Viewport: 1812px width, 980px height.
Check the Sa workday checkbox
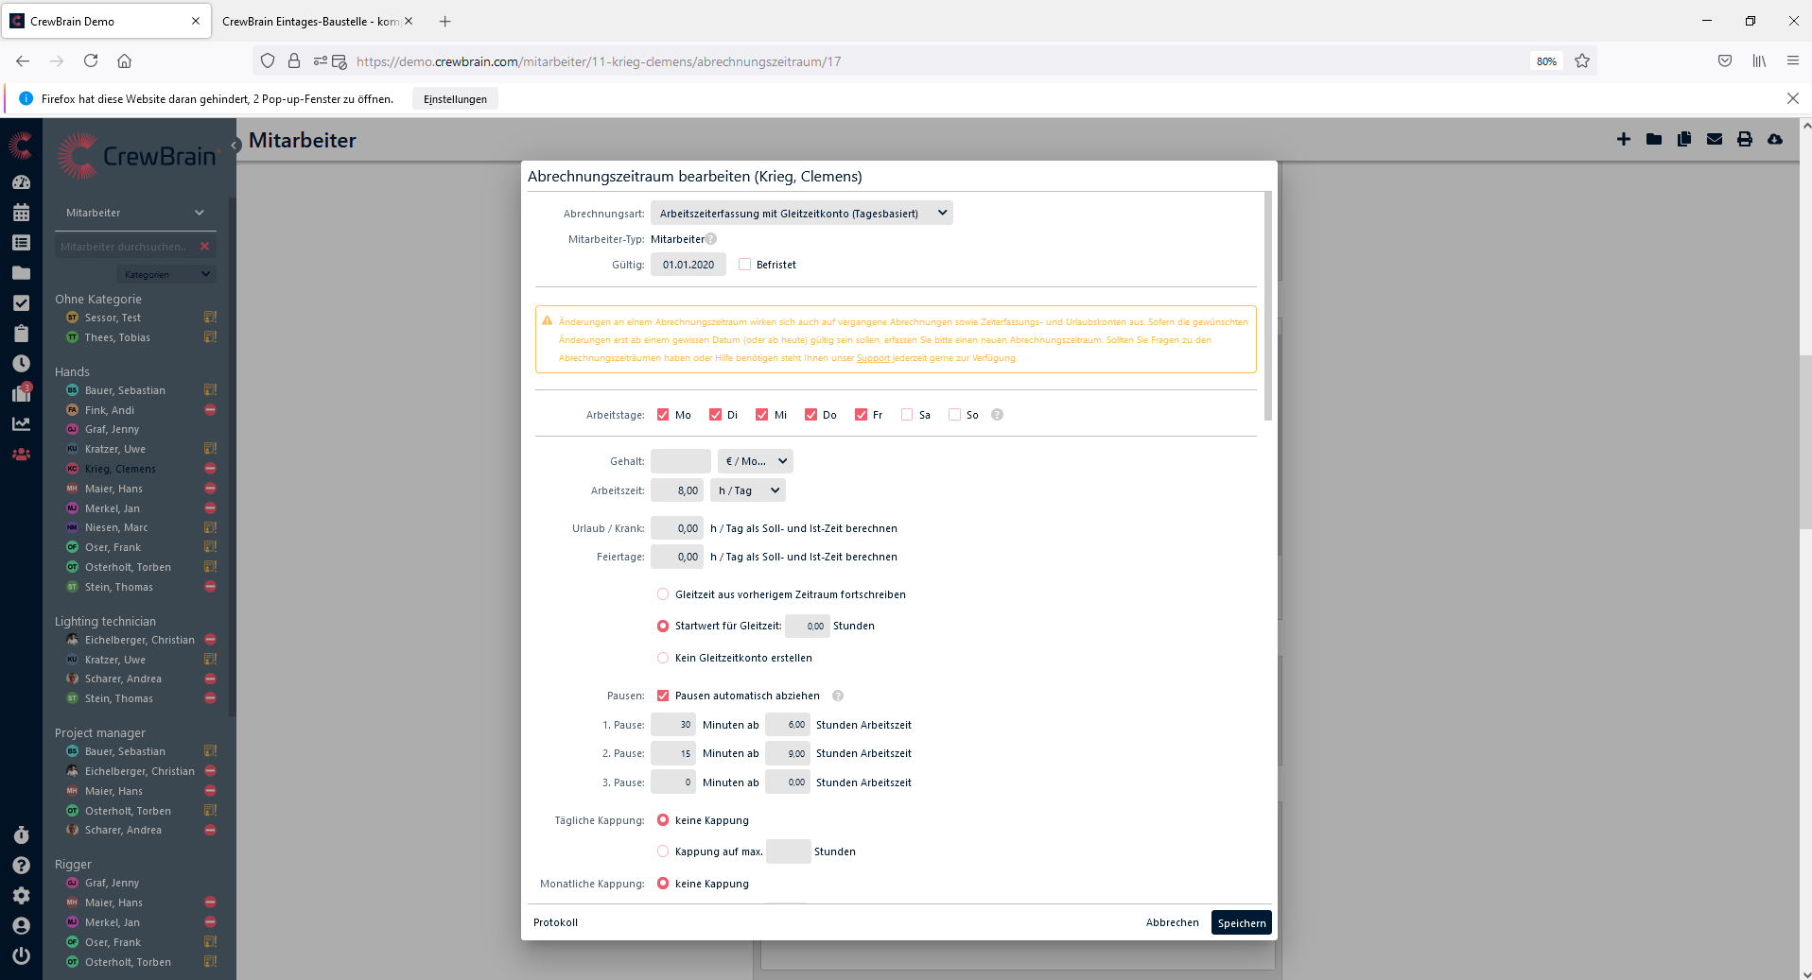click(907, 415)
